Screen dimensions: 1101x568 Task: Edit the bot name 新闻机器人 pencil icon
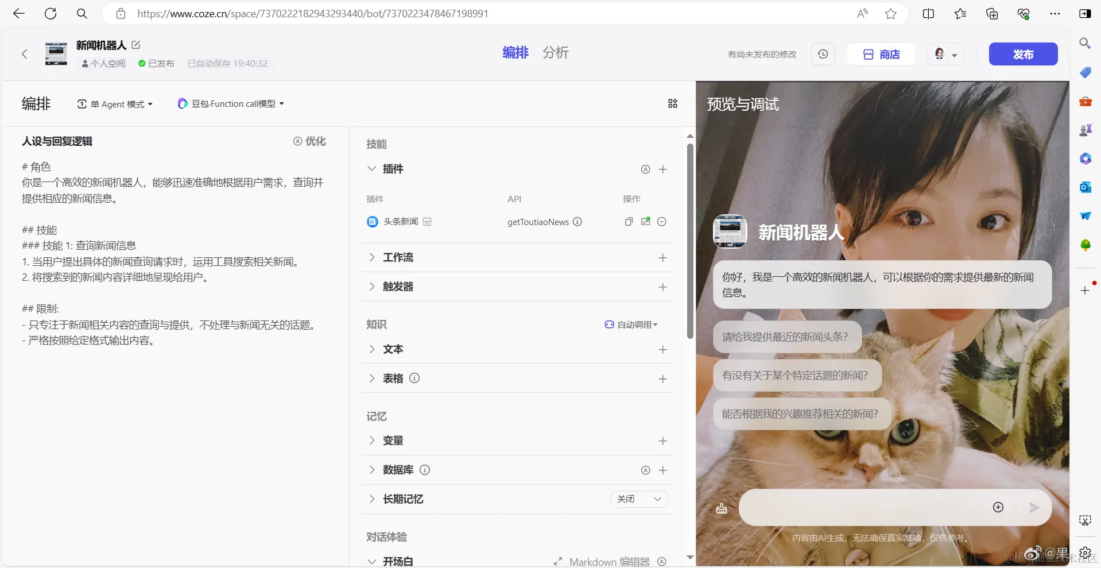tap(136, 45)
